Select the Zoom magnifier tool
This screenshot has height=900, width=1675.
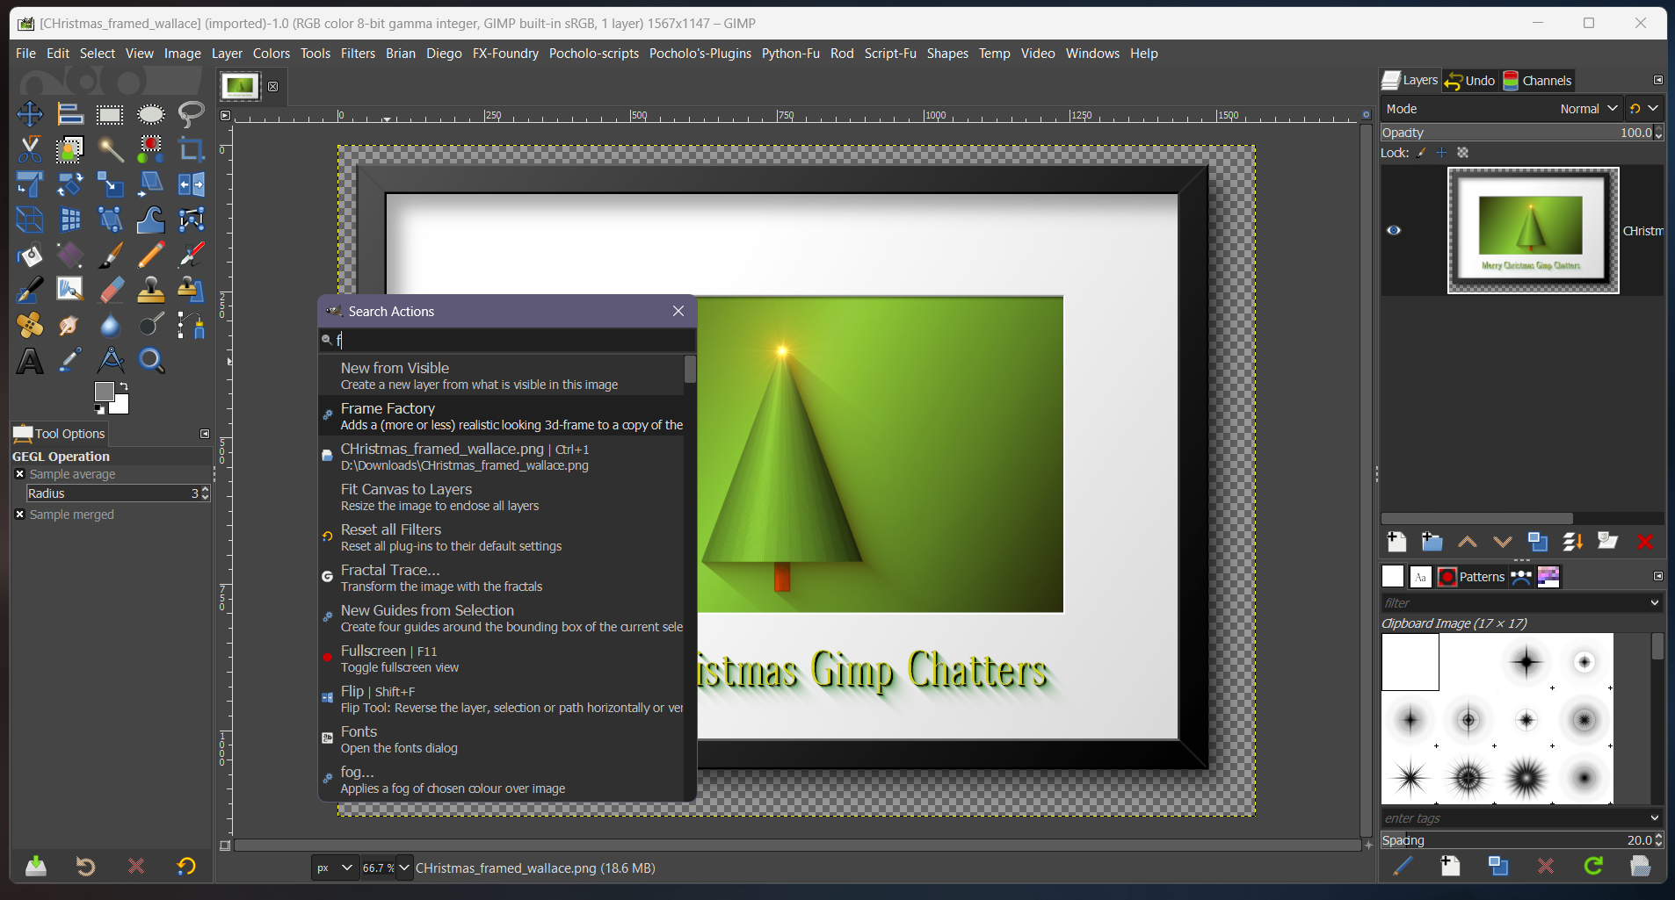(151, 360)
